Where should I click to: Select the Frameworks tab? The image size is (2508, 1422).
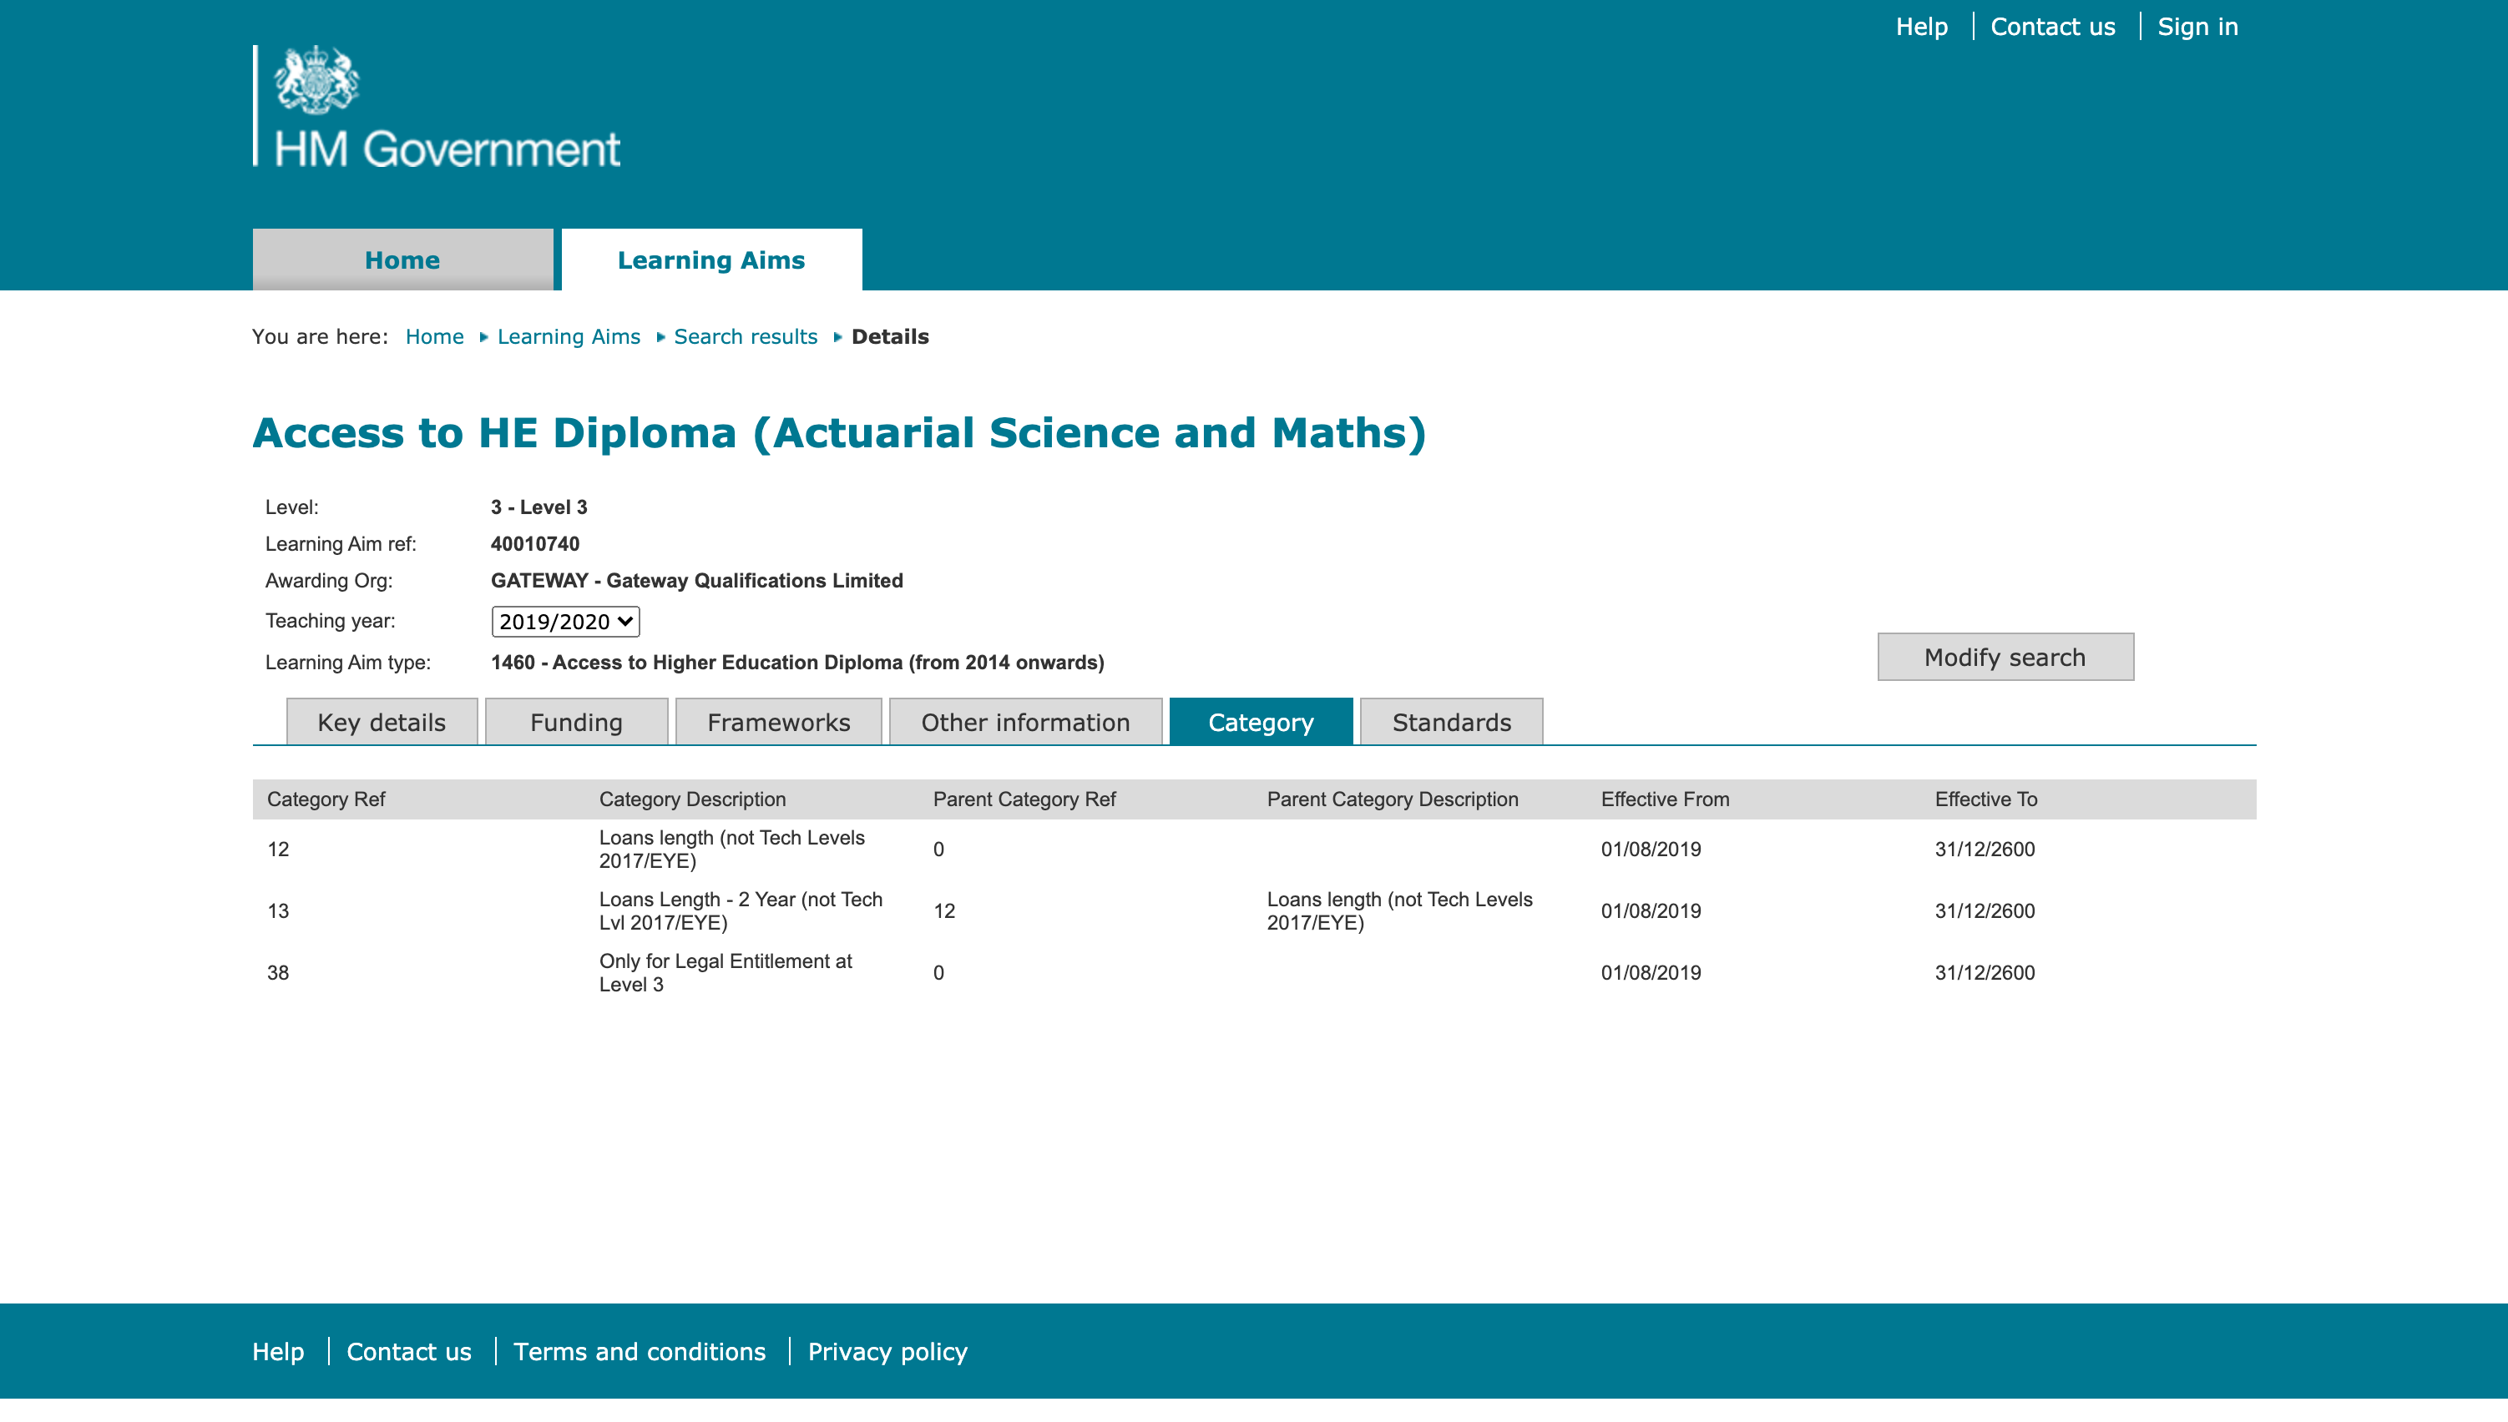(x=778, y=722)
